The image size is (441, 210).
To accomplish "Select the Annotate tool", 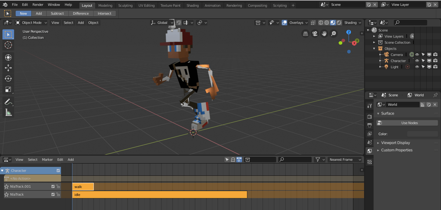I will [8, 102].
